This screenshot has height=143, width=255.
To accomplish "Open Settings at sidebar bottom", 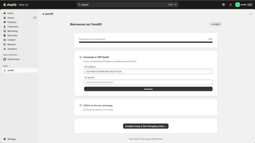I will (x=11, y=139).
